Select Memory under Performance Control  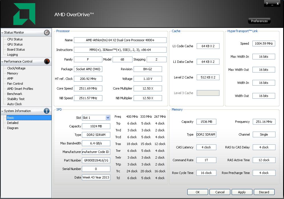click(x=13, y=73)
